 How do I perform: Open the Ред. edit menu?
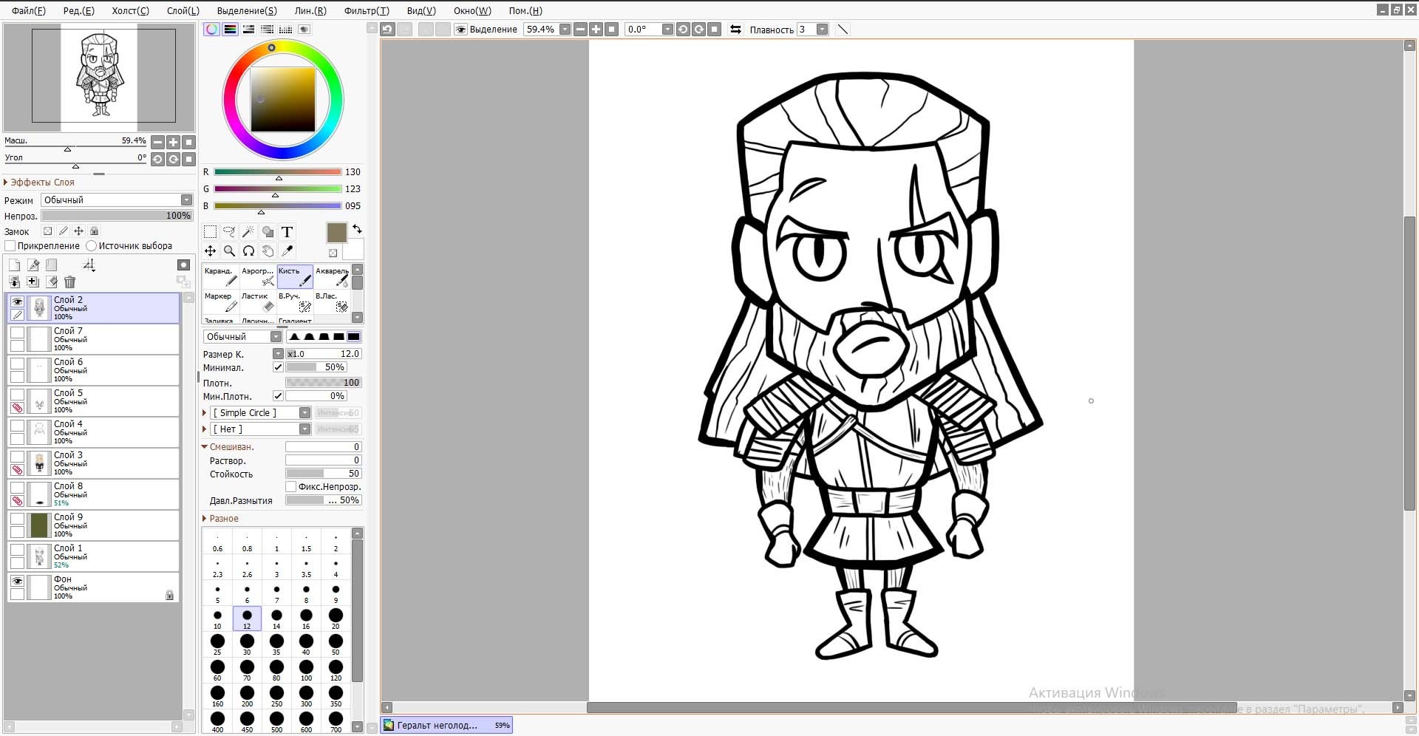coord(79,10)
